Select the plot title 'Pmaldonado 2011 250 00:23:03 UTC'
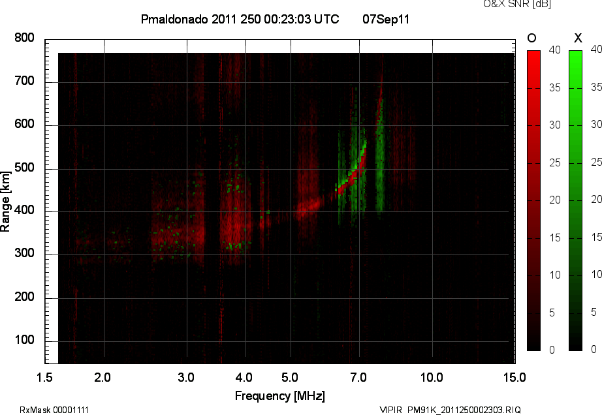 pos(240,19)
